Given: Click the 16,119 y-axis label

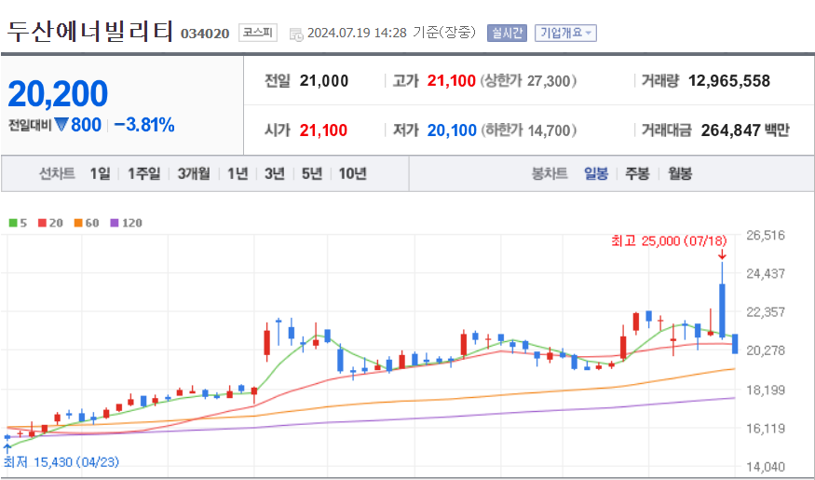Looking at the screenshot, I should coord(766,429).
